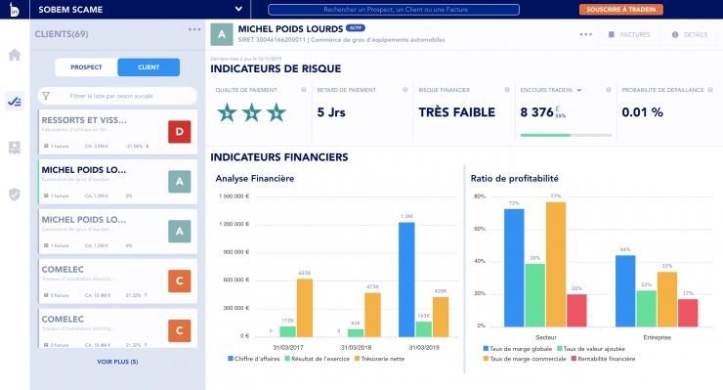Open info icon beside Risque financier

pos(507,90)
